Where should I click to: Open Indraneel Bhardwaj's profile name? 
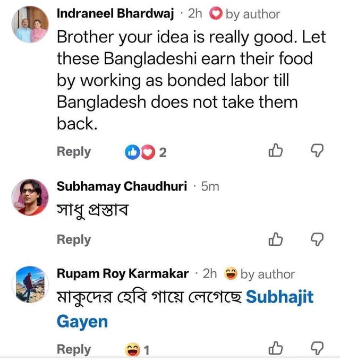[x=115, y=13]
